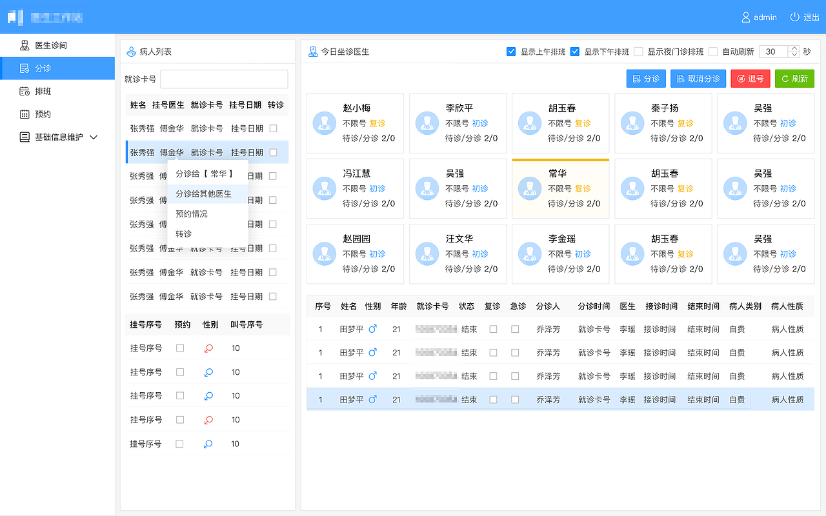This screenshot has height=516, width=826.
Task: Click 初诊 label on 李金瑶 card
Action: (x=583, y=254)
